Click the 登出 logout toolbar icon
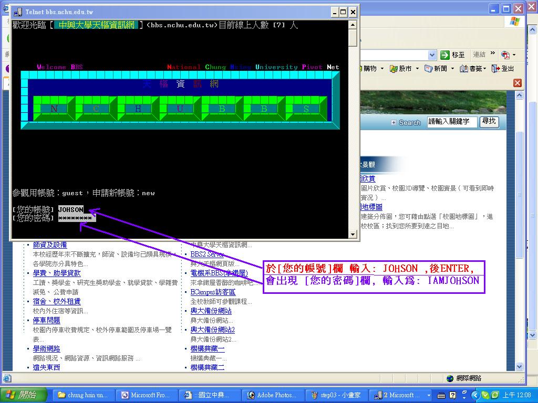Viewport: 538px width, 403px height. coord(496,69)
